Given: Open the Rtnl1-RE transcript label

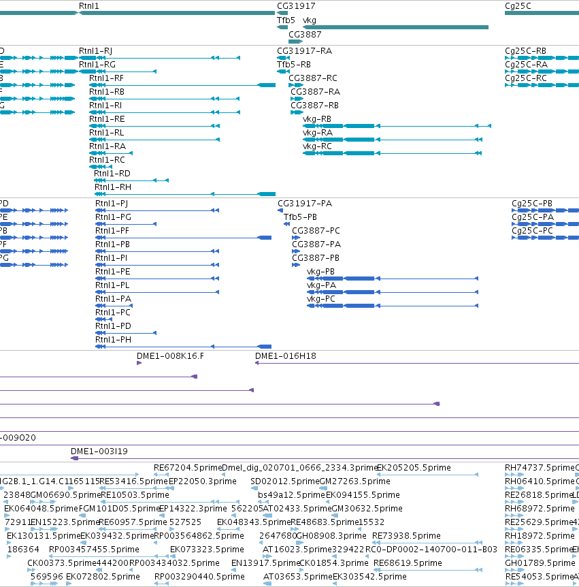Looking at the screenshot, I should [x=107, y=119].
